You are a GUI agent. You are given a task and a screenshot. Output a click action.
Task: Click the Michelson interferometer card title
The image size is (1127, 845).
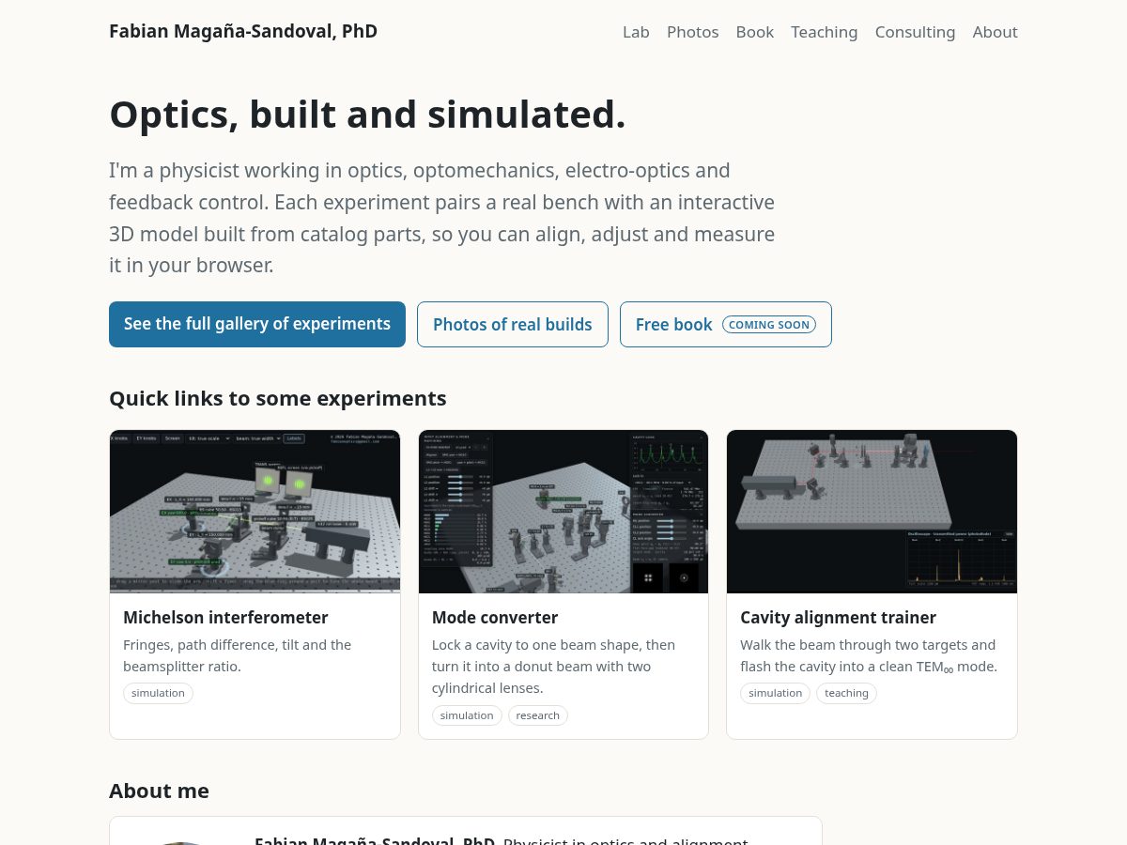225,618
